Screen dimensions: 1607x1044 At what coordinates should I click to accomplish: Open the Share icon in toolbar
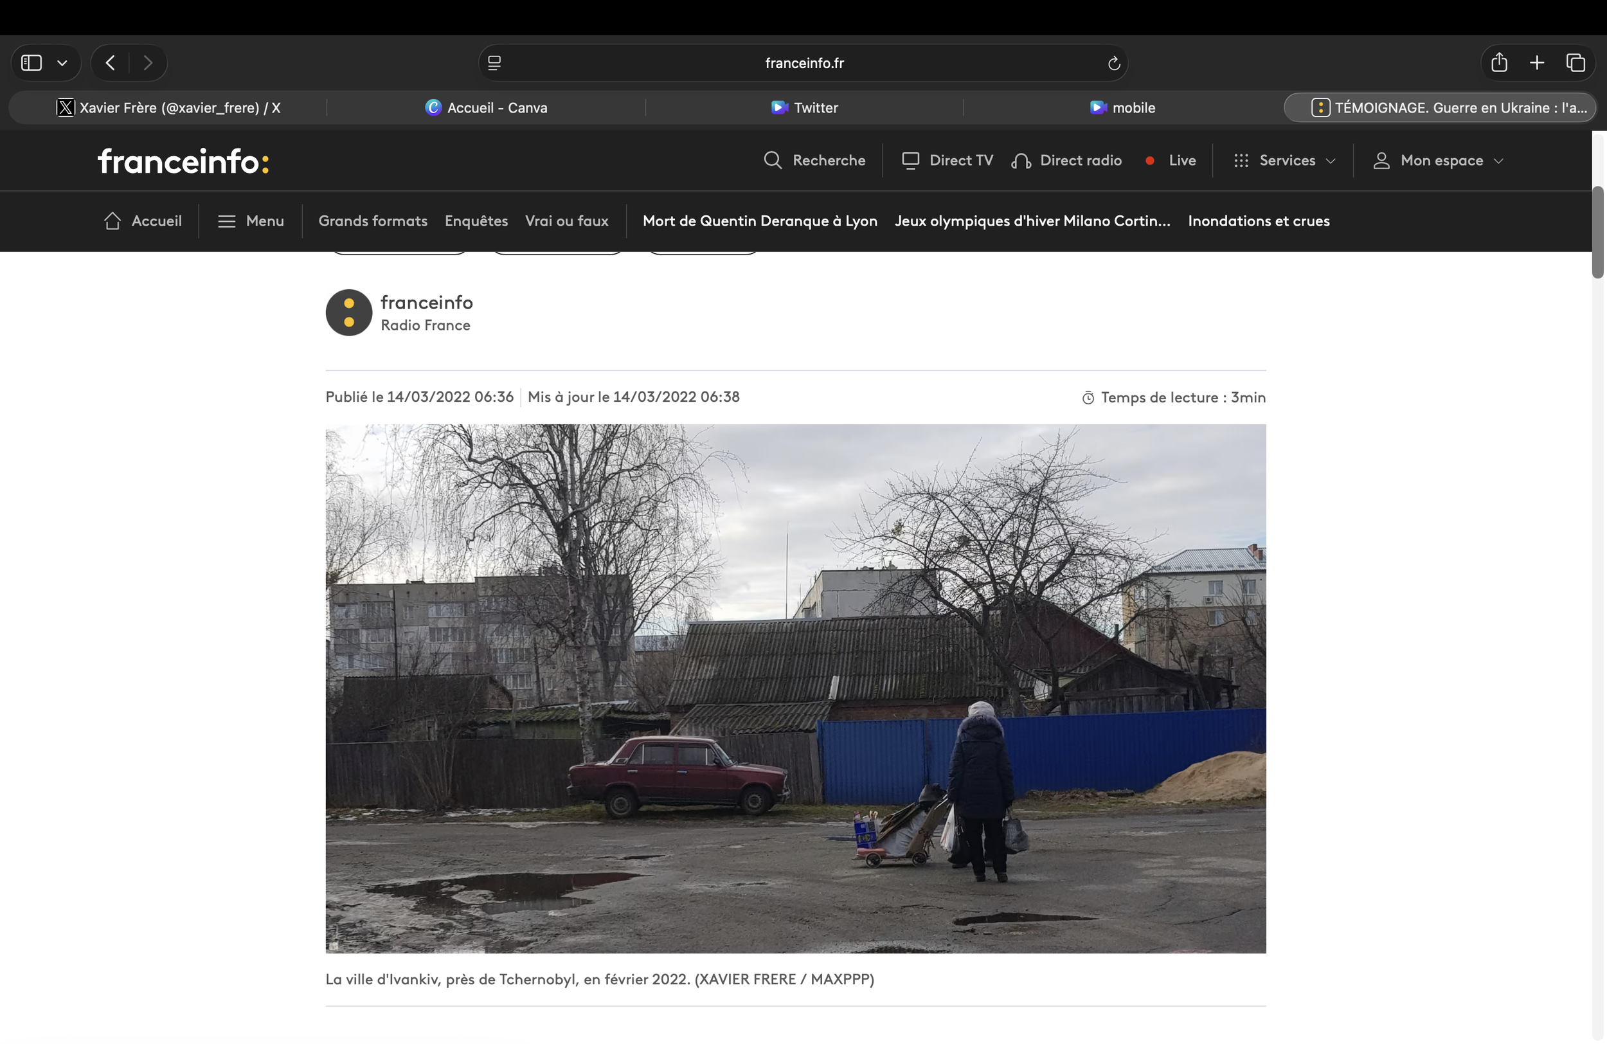click(x=1499, y=62)
